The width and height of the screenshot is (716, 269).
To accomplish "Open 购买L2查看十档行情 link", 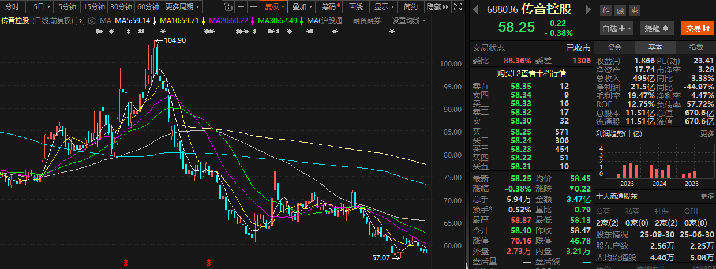I will [531, 73].
